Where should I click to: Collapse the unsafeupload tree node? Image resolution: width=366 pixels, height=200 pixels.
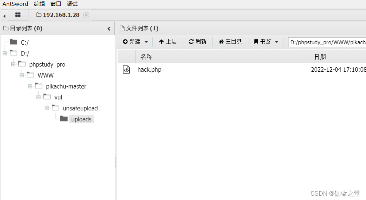coord(47,108)
